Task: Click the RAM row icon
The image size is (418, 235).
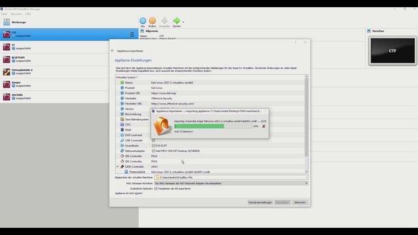Action: coord(122,130)
